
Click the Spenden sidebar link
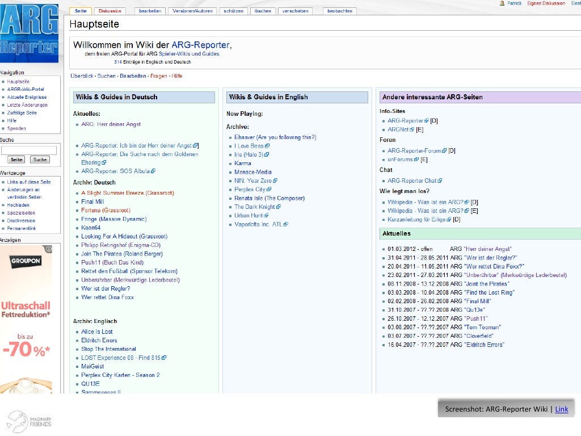click(16, 128)
